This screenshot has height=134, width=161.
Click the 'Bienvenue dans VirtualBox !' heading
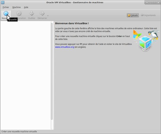[72, 23]
